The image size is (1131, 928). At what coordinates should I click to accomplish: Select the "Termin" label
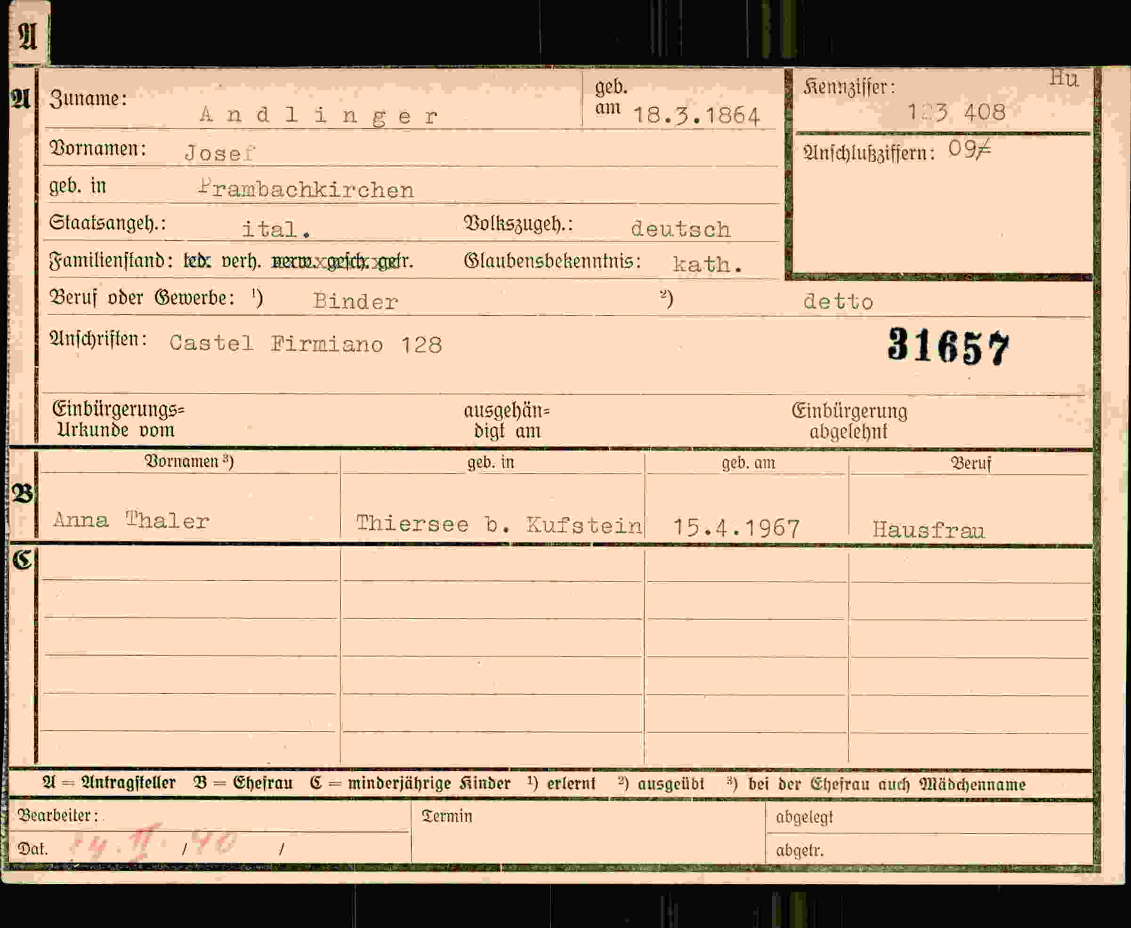click(x=447, y=816)
